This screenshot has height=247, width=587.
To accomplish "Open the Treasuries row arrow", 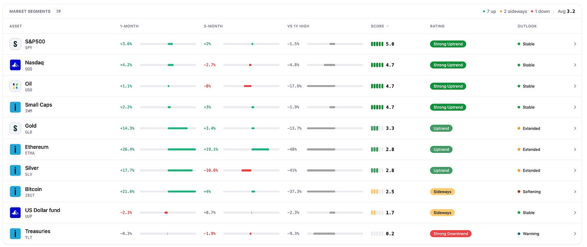I will click(575, 234).
